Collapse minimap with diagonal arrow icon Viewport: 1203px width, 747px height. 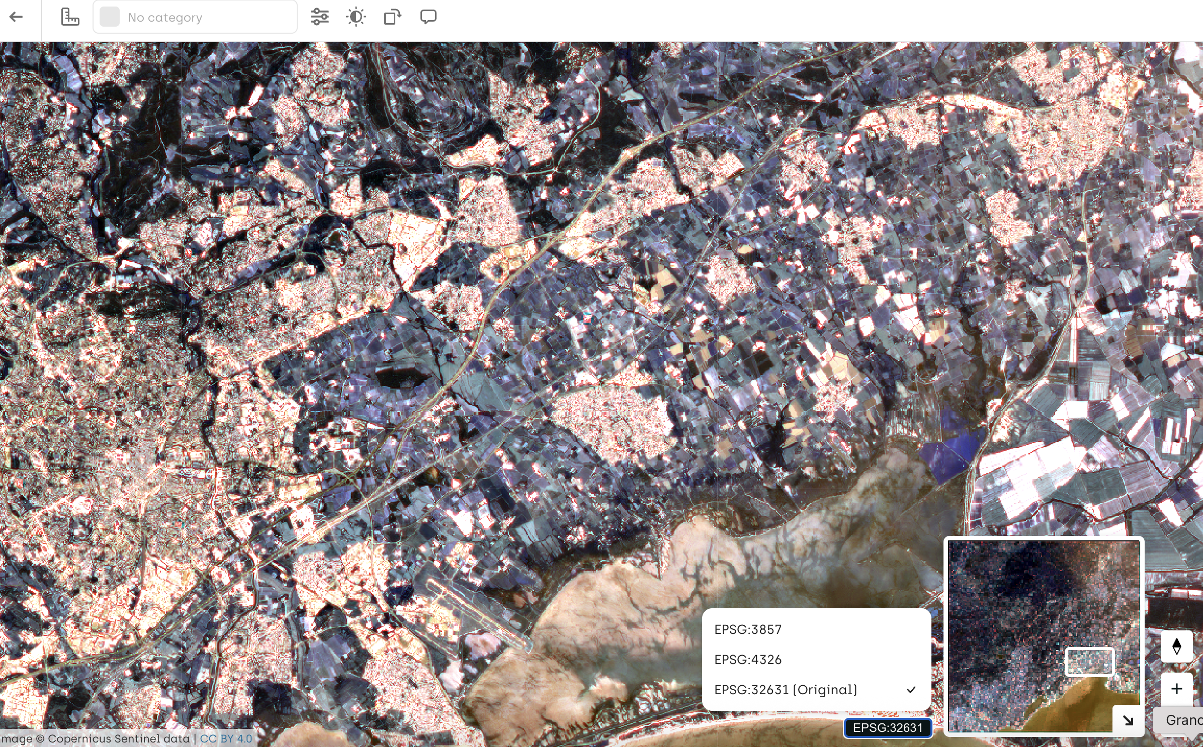[x=1128, y=720]
